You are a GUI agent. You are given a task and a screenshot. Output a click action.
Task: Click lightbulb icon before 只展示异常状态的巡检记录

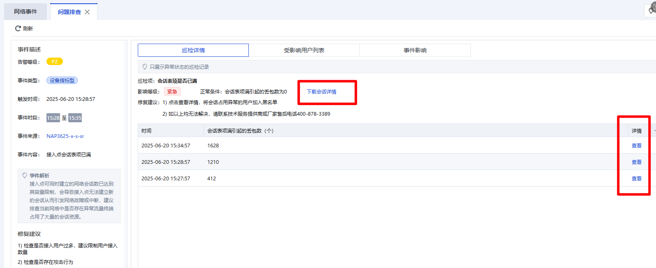coord(145,67)
